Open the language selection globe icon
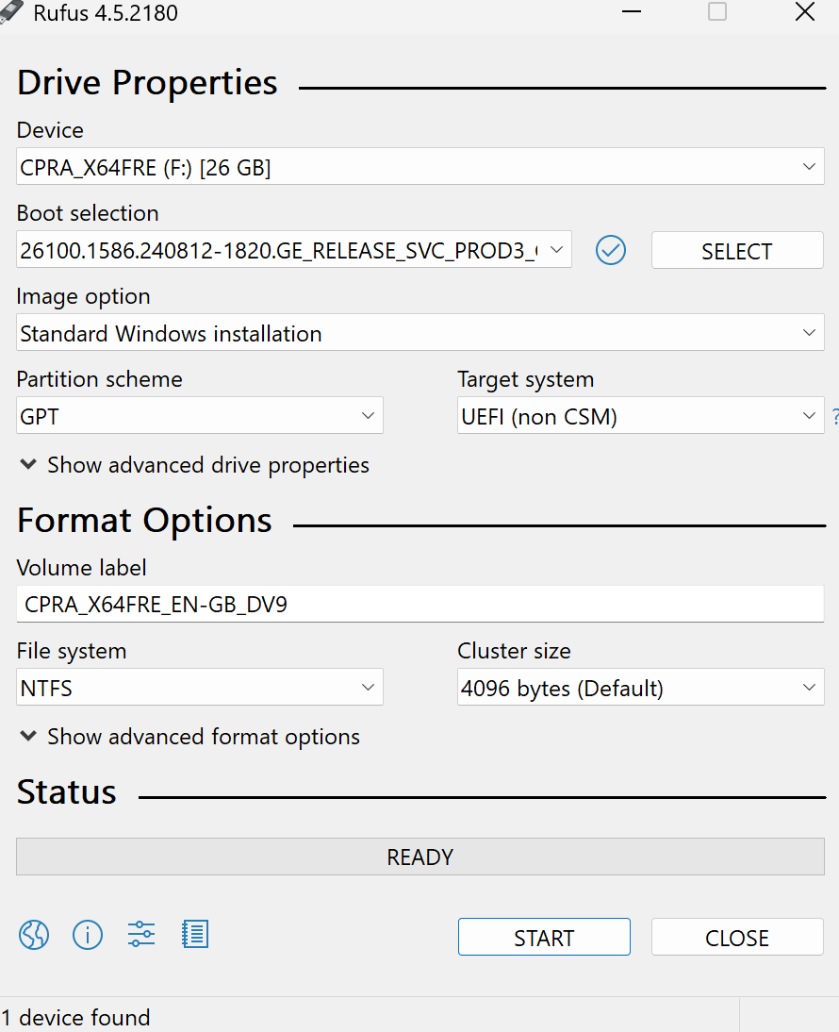Screen dimensions: 839x1032 tap(34, 935)
